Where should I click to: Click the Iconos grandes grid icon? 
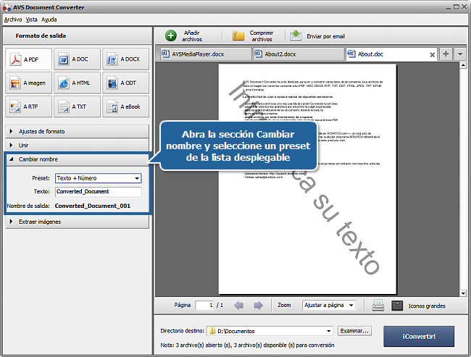[x=397, y=306]
